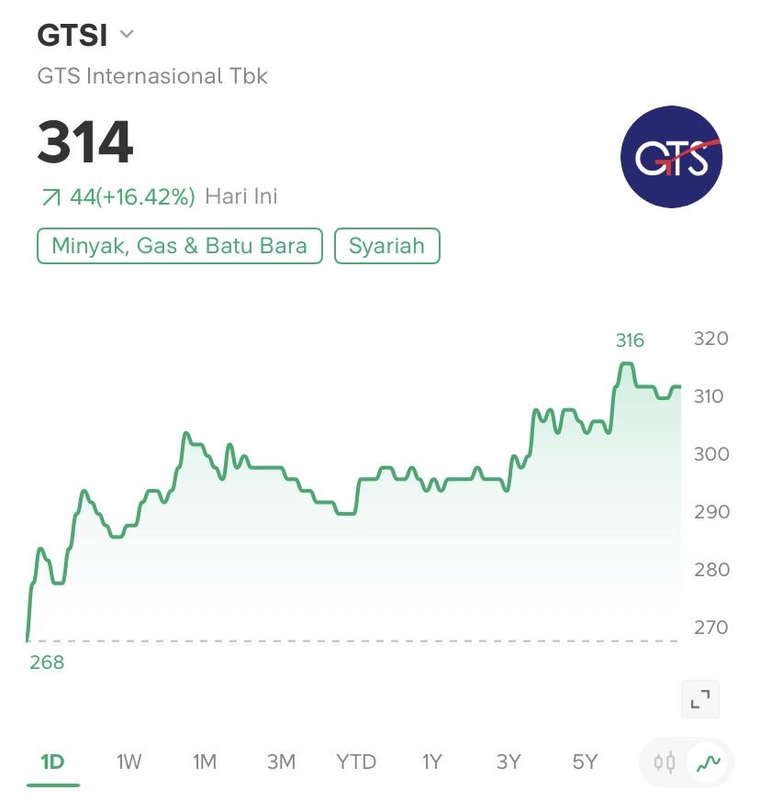
Task: Open the GTSI ticker dropdown chevron
Action: (x=127, y=36)
